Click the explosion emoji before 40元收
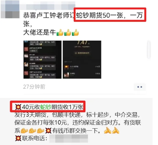The height and width of the screenshot is (145, 158). tap(18, 107)
